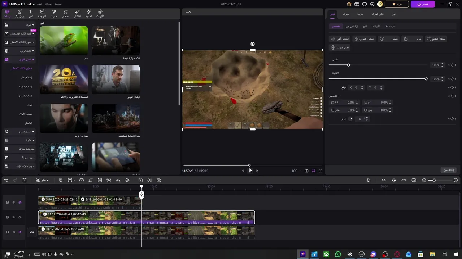Click the snapshot camera icon under preview
Viewport: 462px width, 259px height.
pos(306,171)
